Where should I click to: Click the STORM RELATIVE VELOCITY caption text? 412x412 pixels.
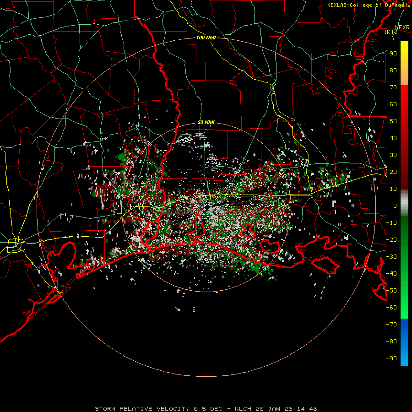[142, 409]
